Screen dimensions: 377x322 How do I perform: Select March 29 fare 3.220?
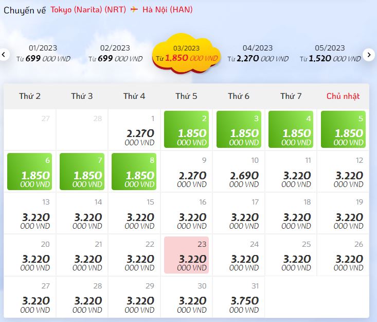click(134, 297)
